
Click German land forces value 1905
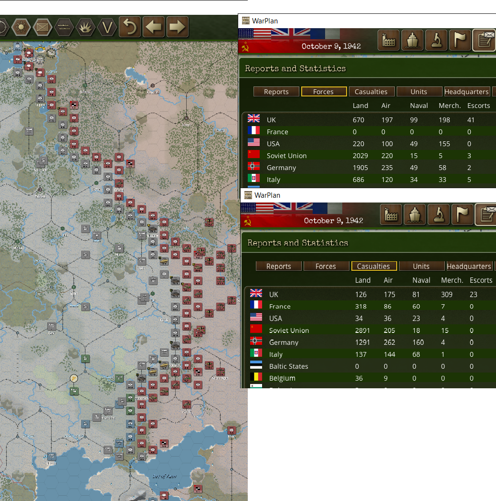360,168
